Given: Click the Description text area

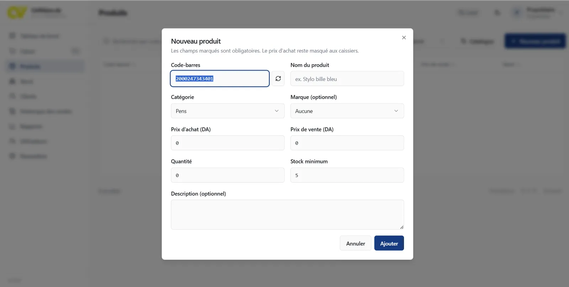Looking at the screenshot, I should point(287,215).
